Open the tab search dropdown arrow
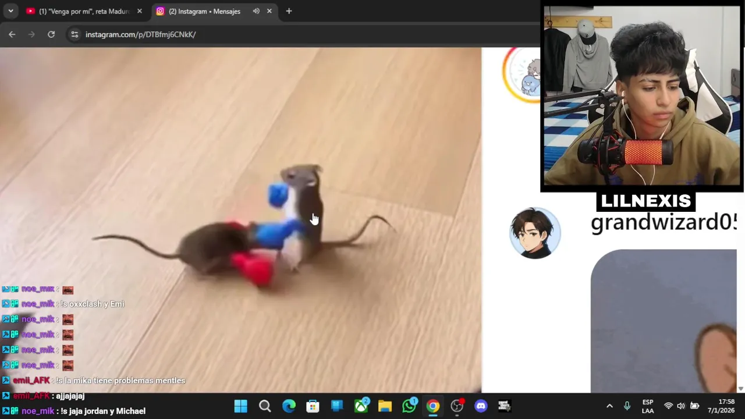 (10, 11)
